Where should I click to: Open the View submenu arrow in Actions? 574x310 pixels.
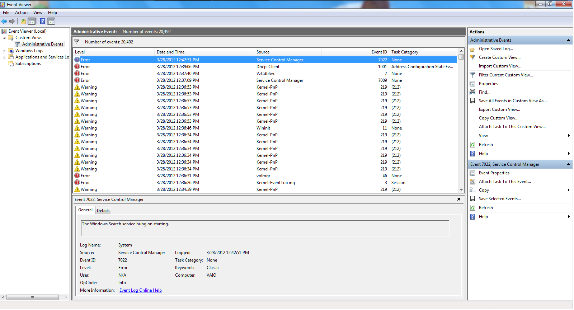click(569, 136)
